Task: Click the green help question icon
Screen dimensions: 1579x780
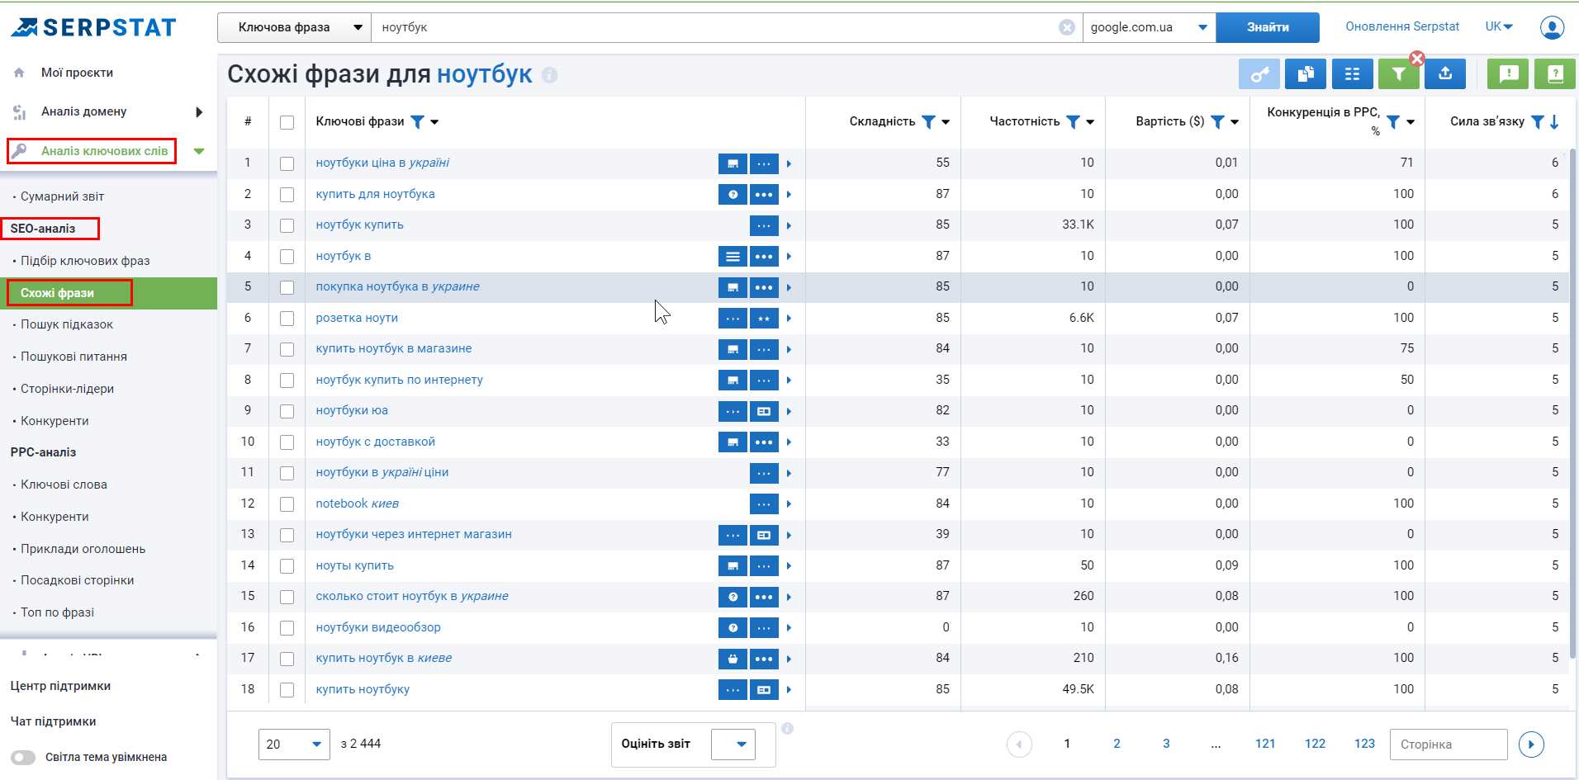Action: pos(1555,74)
